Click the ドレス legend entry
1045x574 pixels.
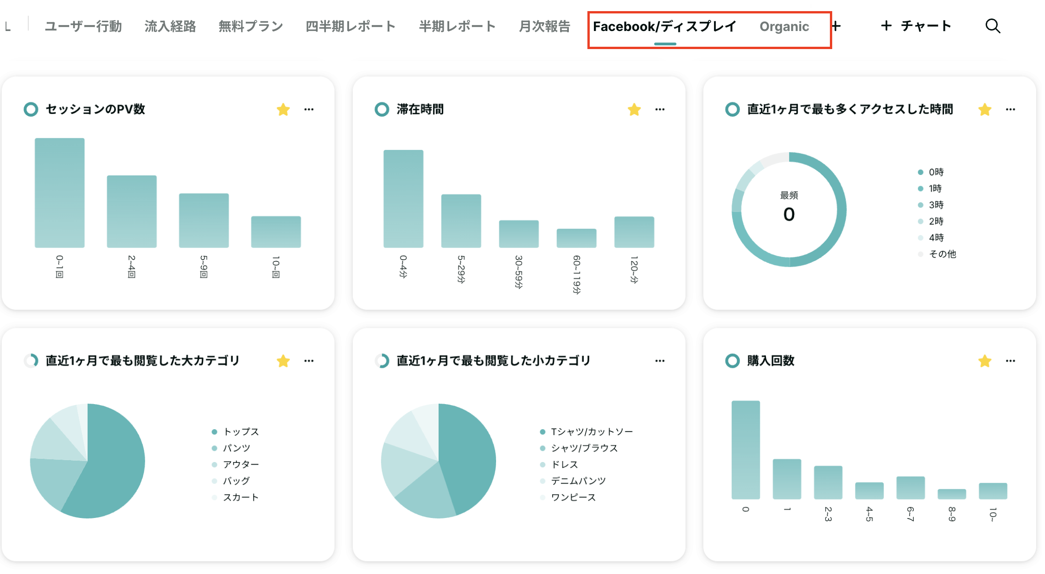[x=559, y=464]
